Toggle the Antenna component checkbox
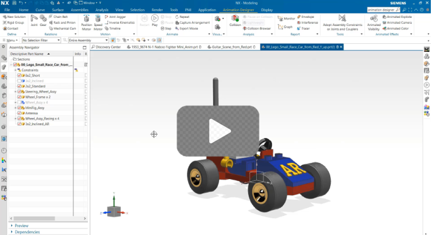 (20, 113)
